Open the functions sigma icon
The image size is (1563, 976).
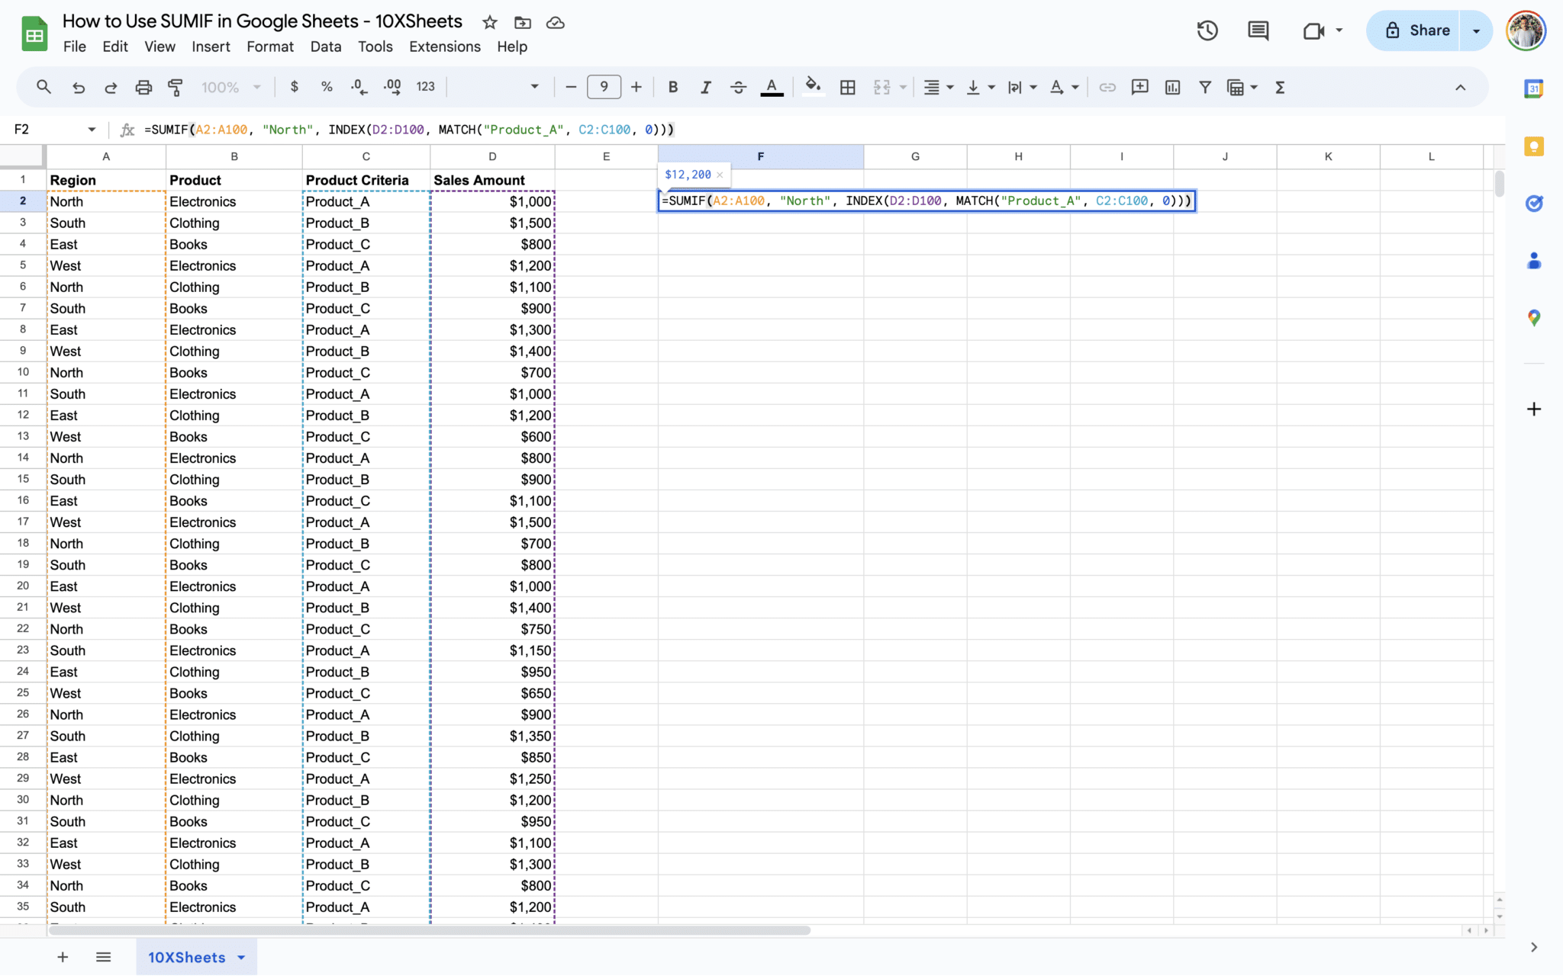click(1280, 87)
